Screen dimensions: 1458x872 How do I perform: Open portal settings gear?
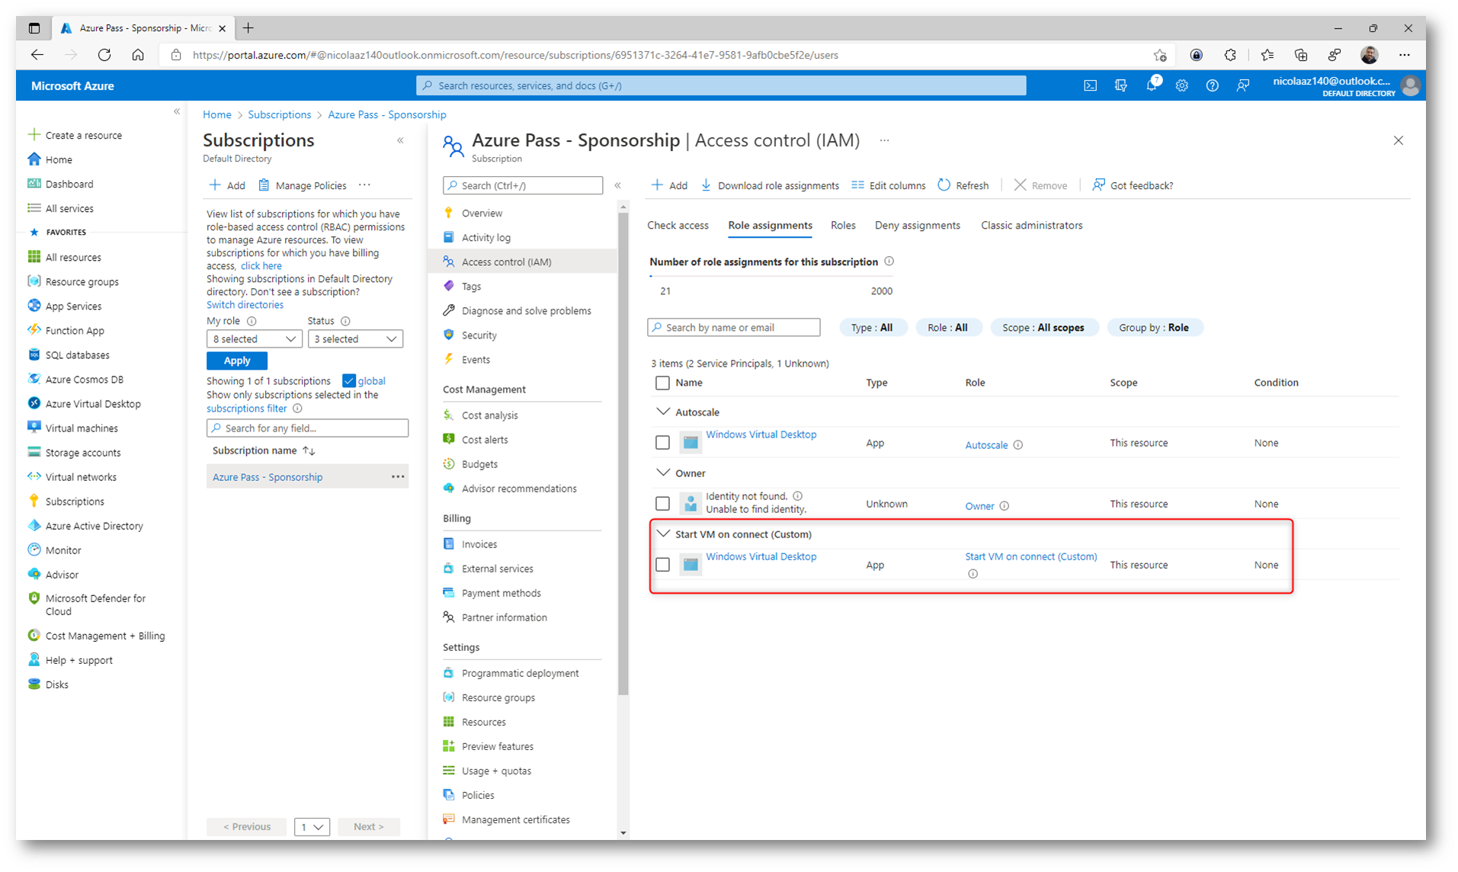(1181, 85)
